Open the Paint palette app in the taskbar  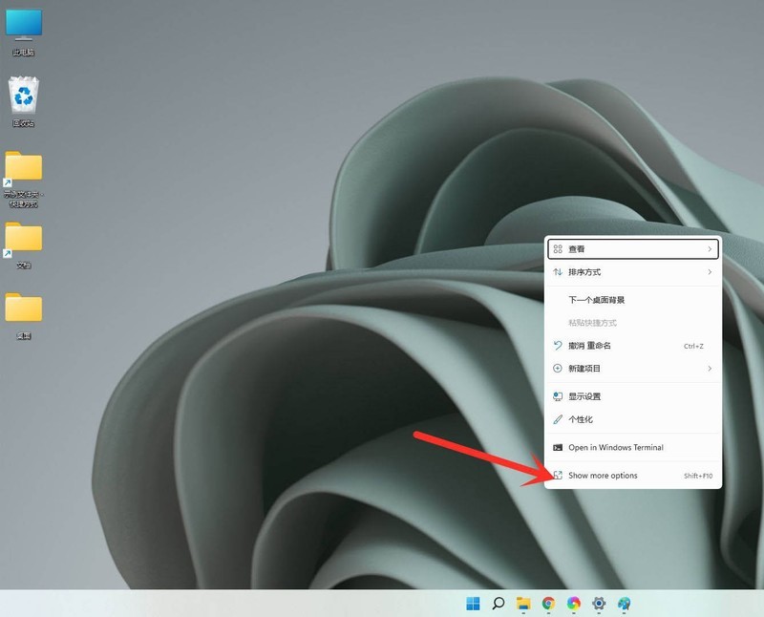[624, 603]
